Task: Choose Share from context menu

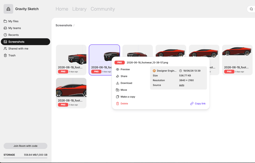Action: (x=124, y=76)
